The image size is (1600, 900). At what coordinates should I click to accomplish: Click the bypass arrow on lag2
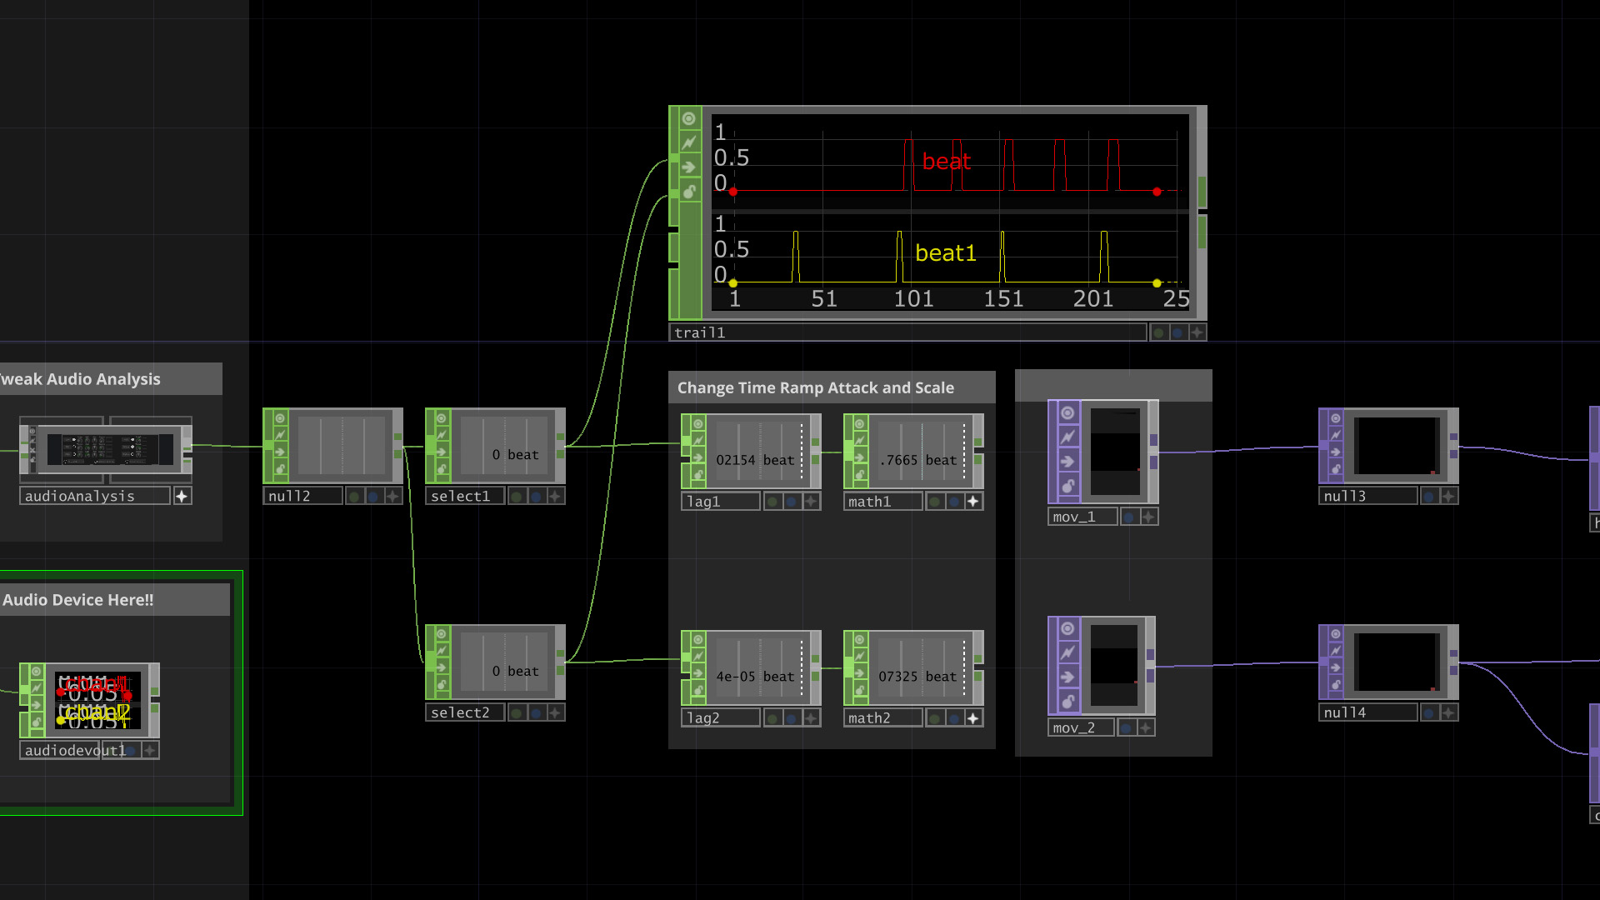[697, 673]
